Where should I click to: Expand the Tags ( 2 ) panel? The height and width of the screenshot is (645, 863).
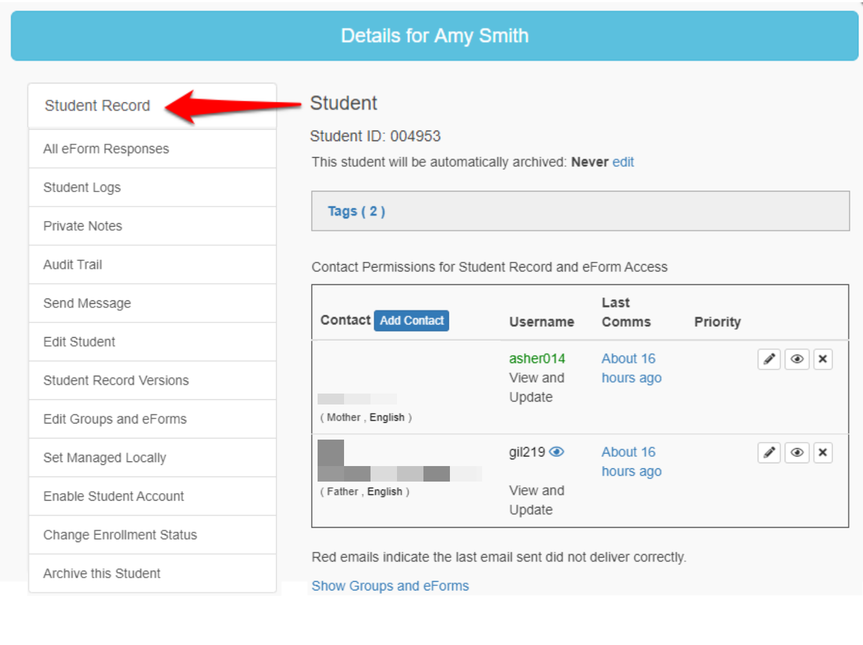point(356,211)
